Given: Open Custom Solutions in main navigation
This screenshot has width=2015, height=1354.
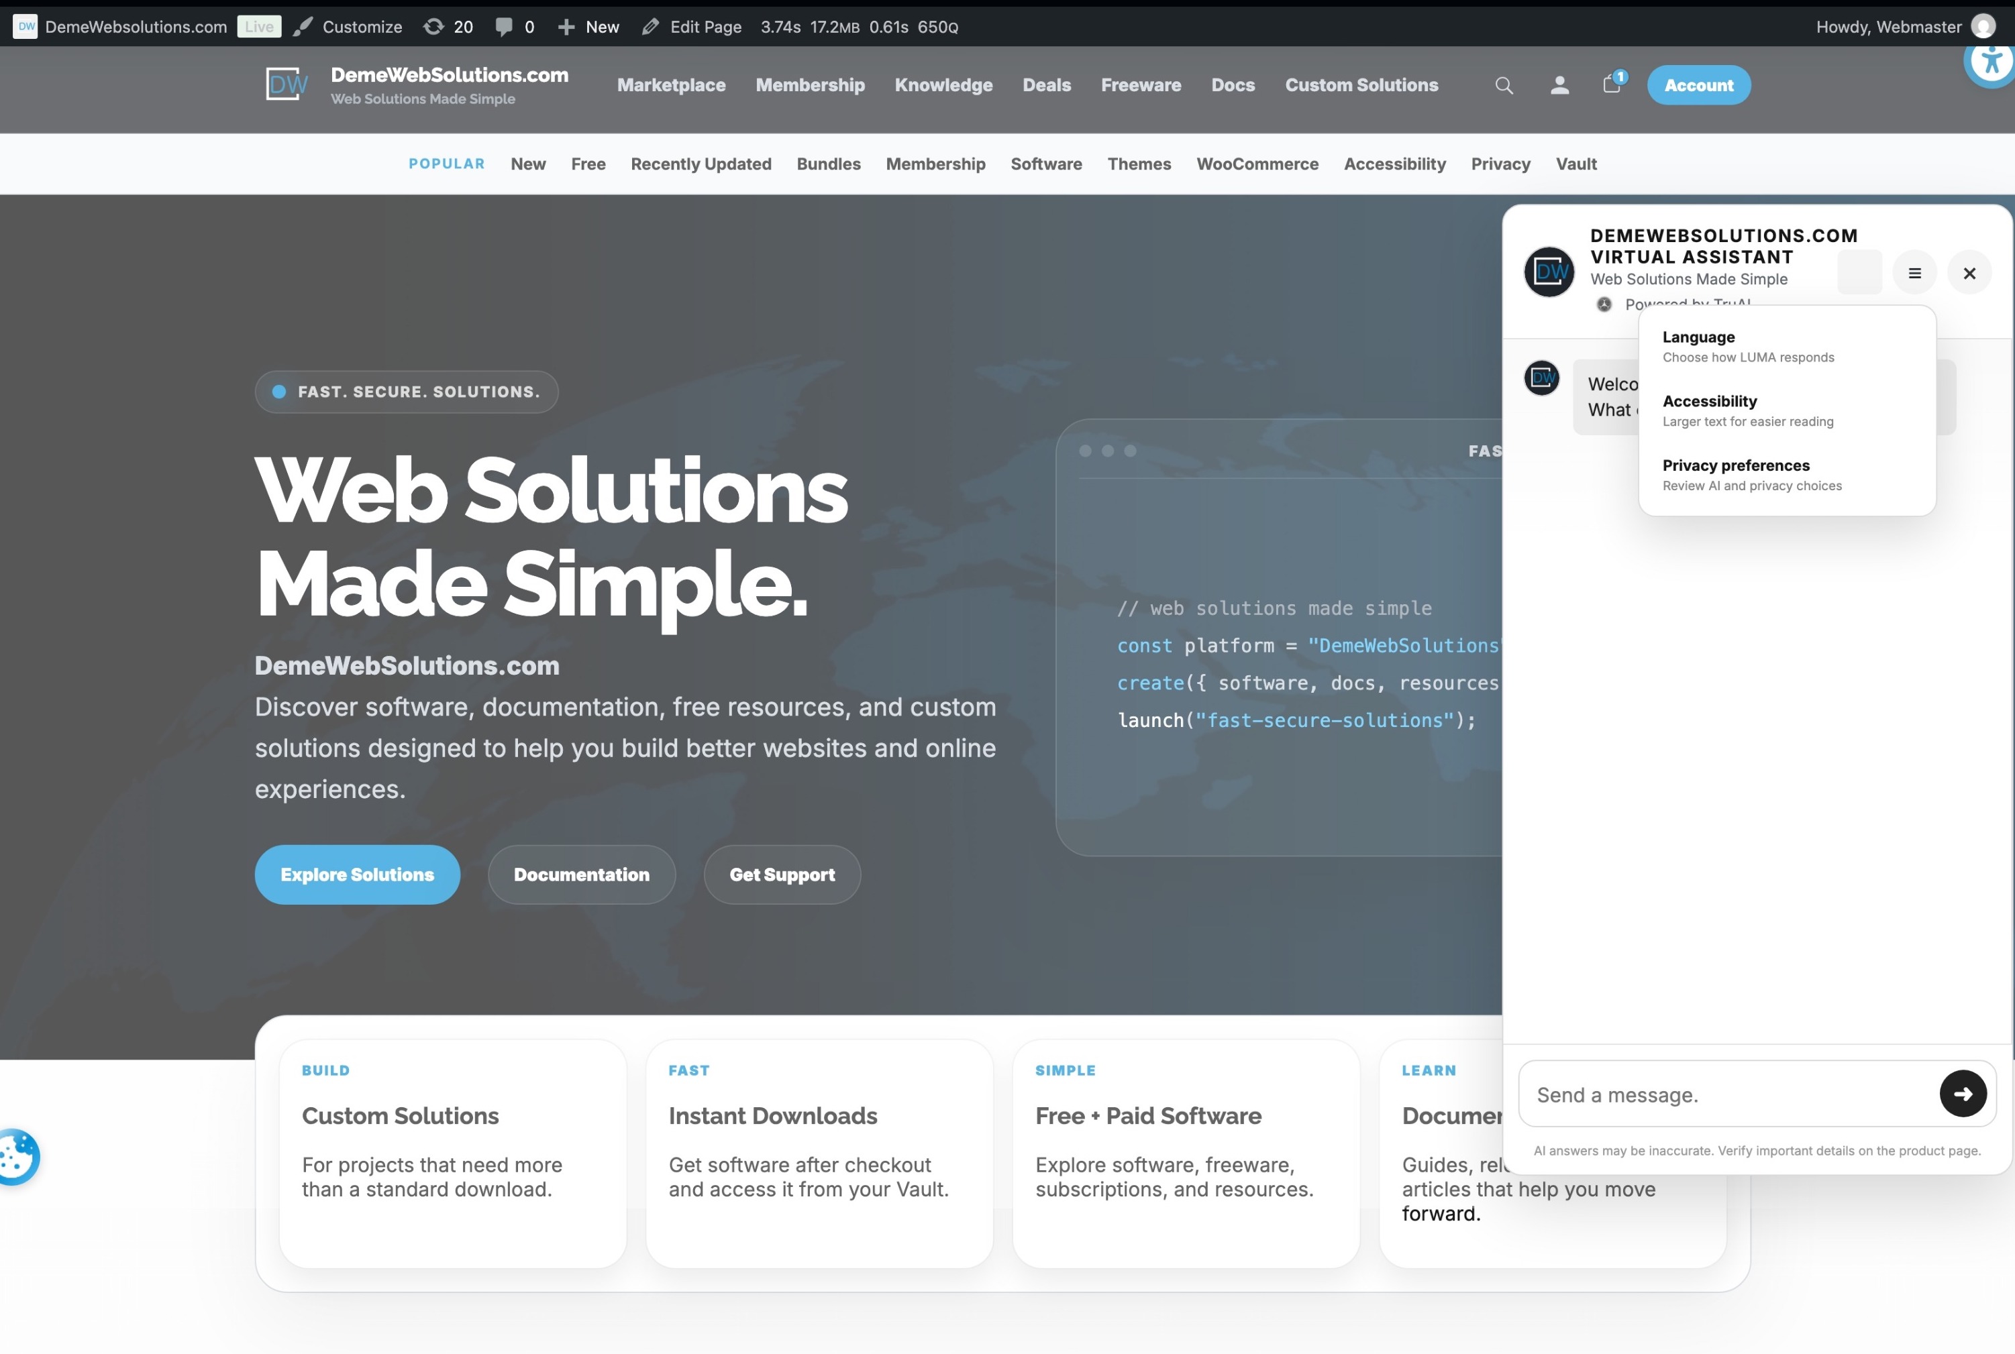Looking at the screenshot, I should point(1361,84).
